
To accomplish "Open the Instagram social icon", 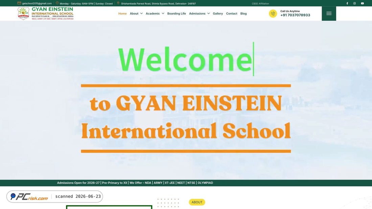I will (354, 3).
